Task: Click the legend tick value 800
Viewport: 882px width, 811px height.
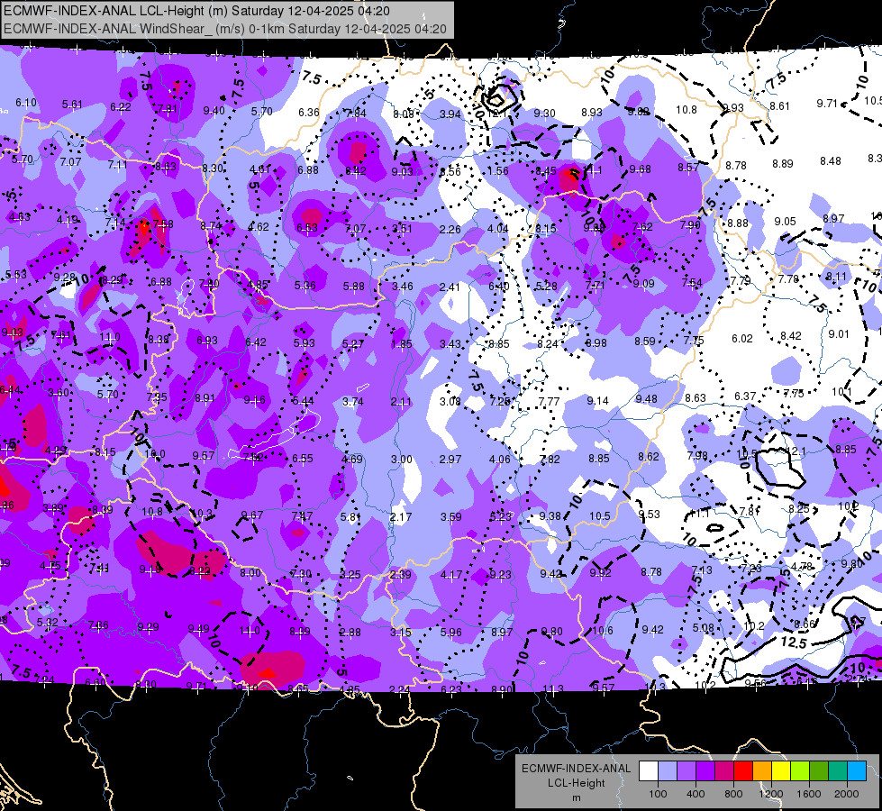Action: 733,794
